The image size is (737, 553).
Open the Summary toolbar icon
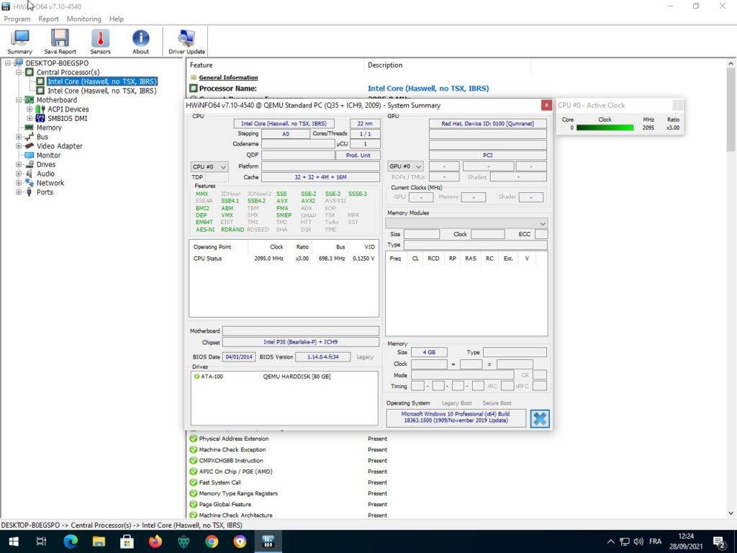tap(19, 42)
